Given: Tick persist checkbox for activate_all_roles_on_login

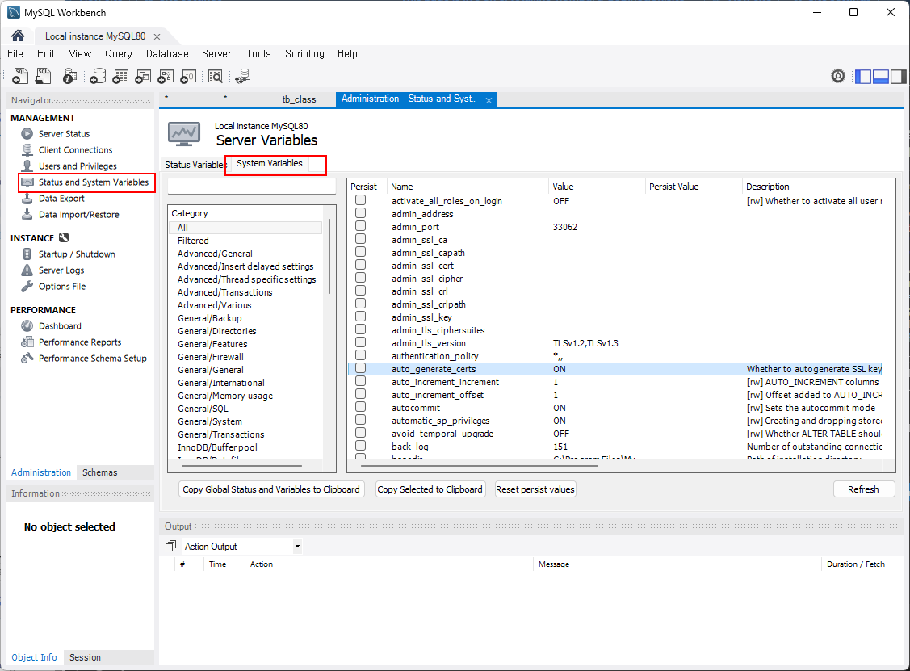Looking at the screenshot, I should coord(360,200).
